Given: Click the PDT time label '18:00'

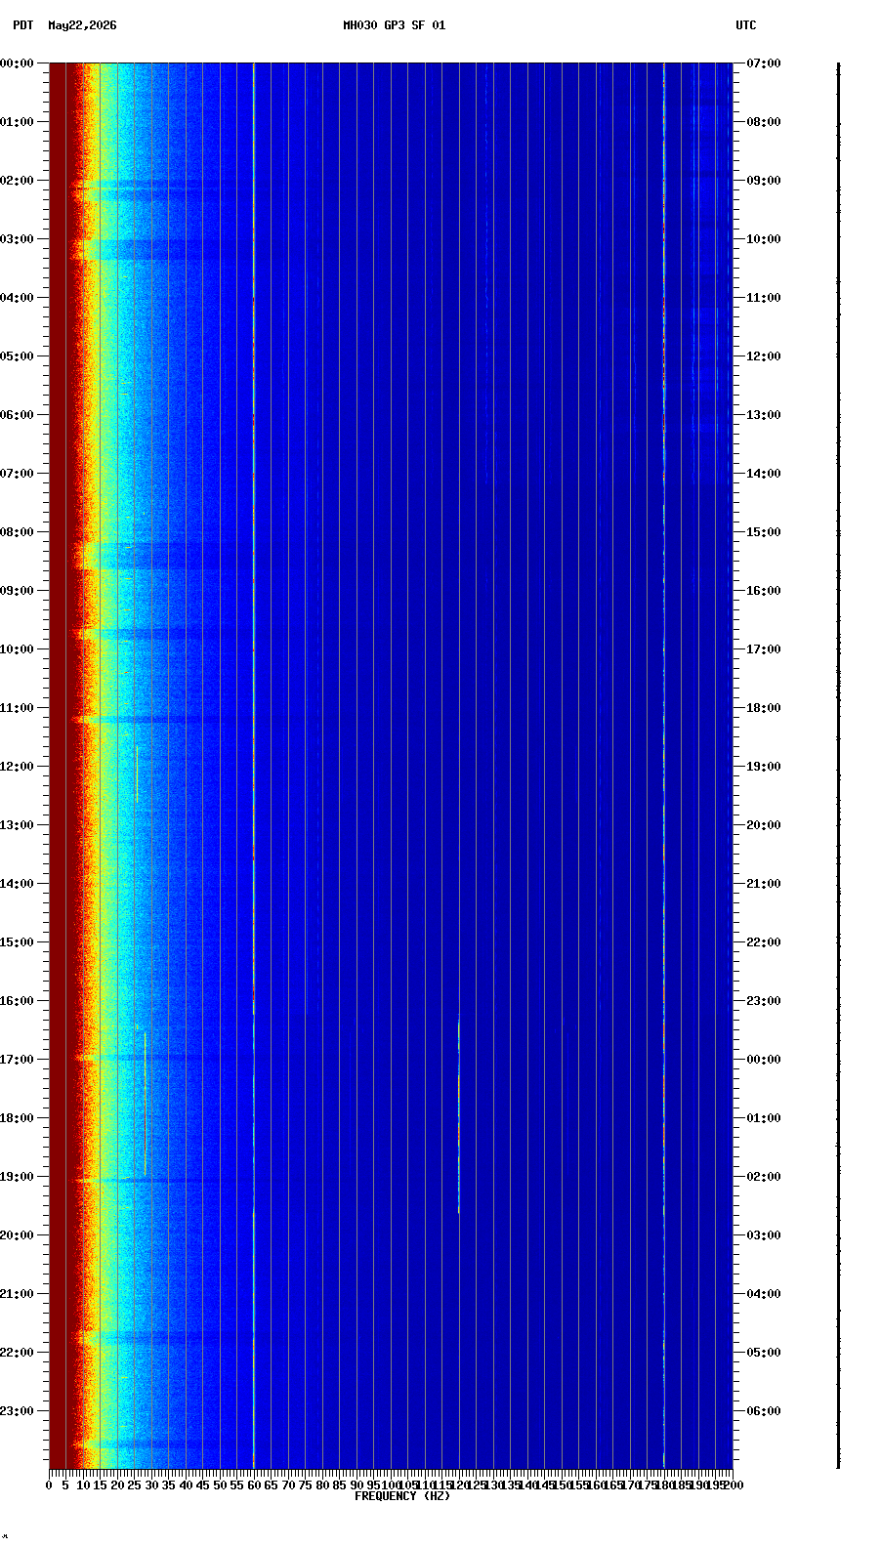Looking at the screenshot, I should (17, 1118).
